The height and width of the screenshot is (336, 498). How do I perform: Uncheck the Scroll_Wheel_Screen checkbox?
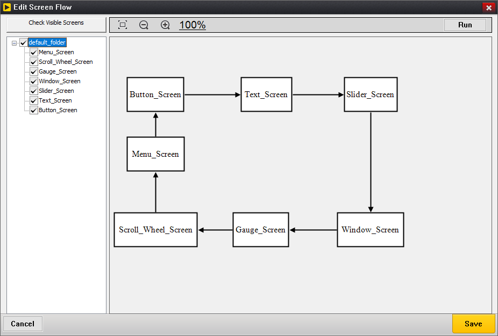pyautogui.click(x=33, y=61)
